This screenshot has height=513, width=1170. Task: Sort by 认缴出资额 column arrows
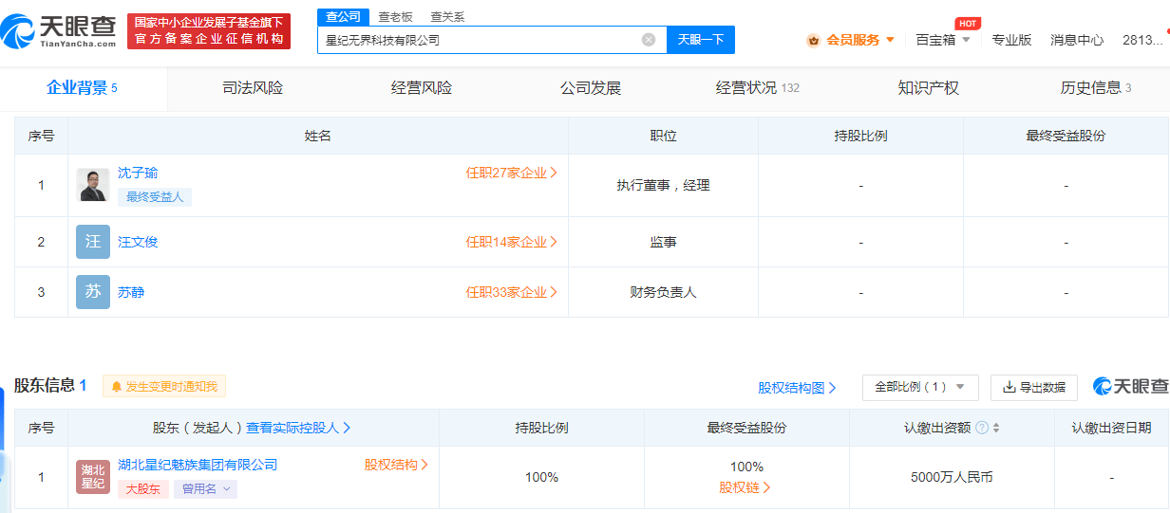[996, 428]
